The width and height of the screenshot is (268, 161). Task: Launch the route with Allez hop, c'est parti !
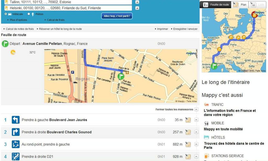pyautogui.click(x=117, y=16)
